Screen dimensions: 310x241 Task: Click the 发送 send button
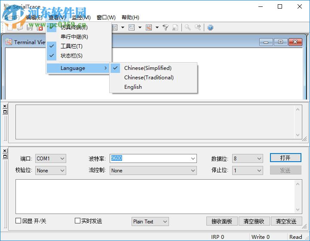pyautogui.click(x=285, y=170)
